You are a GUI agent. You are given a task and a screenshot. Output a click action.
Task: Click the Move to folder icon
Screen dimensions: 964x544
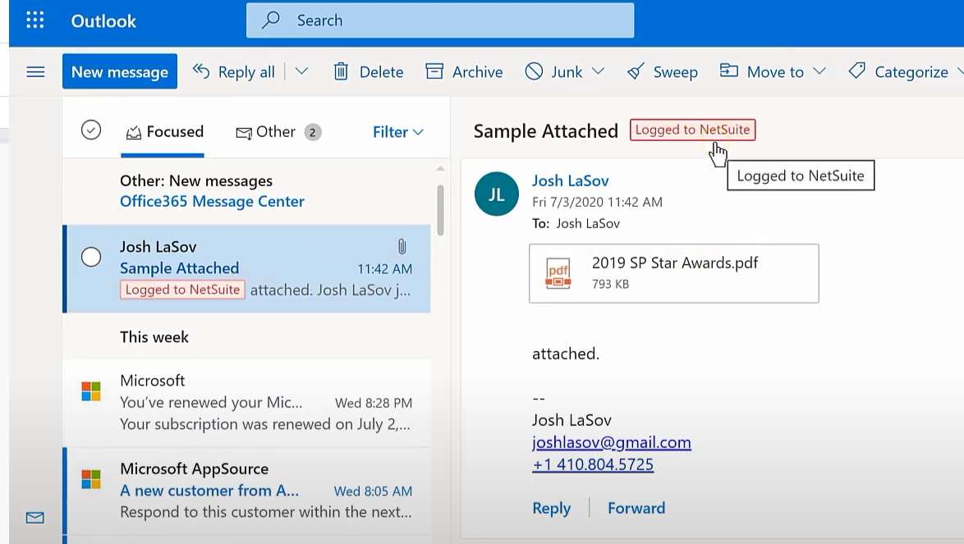tap(729, 71)
